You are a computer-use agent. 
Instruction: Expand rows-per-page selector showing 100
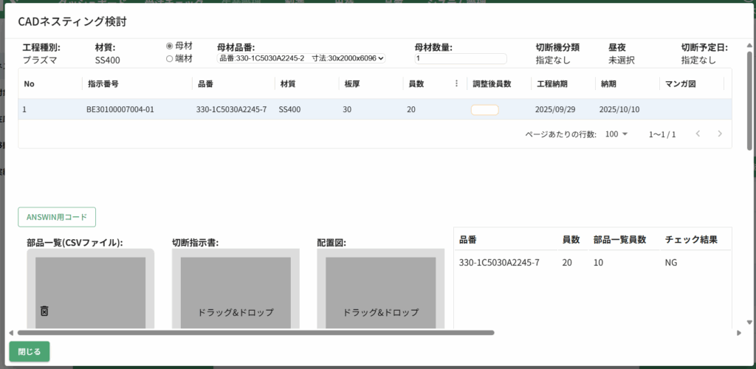coord(616,134)
